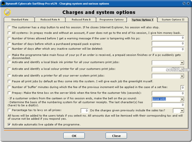
Task: Click the Close button
Action: (x=116, y=136)
